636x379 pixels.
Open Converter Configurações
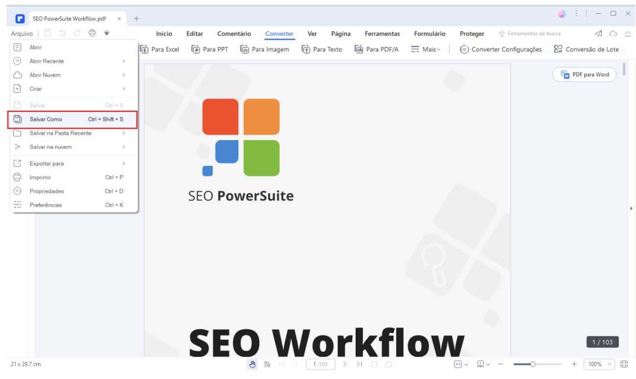pyautogui.click(x=501, y=49)
